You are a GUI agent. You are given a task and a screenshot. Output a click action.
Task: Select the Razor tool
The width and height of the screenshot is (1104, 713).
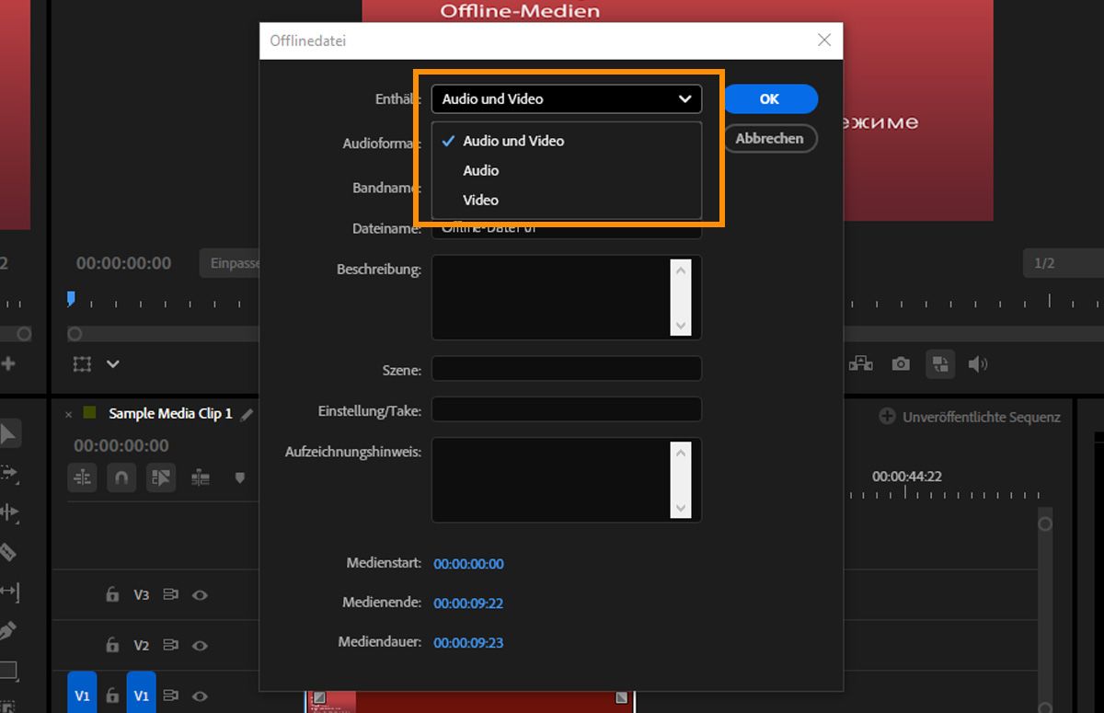[x=7, y=552]
